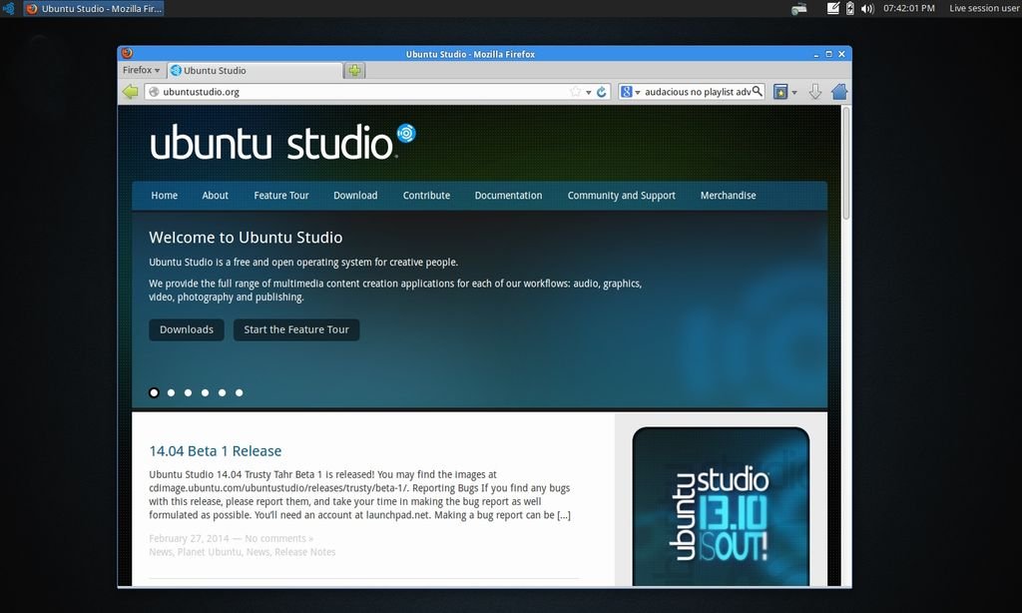Click the Downloads button
Screen dimensions: 1022x613
(187, 329)
